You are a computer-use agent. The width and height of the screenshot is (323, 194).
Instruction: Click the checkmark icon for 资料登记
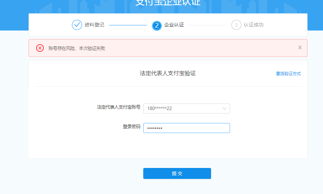(77, 25)
